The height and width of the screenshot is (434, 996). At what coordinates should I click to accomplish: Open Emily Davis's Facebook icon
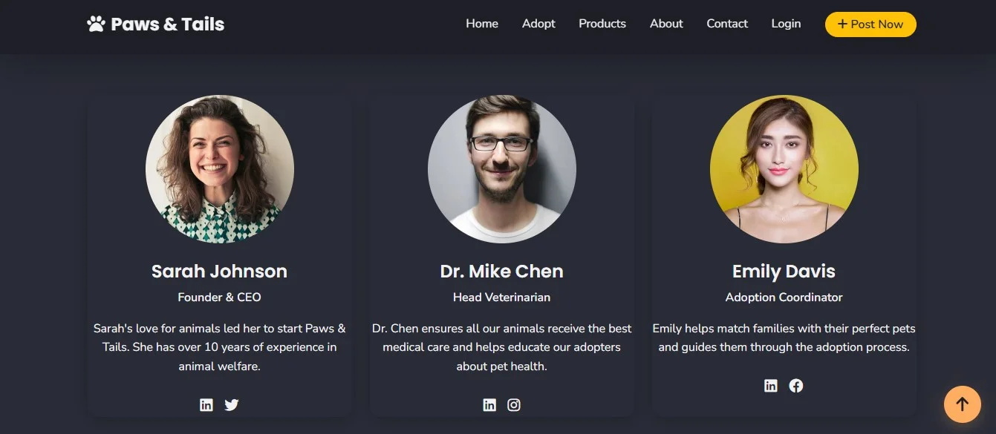pos(796,386)
